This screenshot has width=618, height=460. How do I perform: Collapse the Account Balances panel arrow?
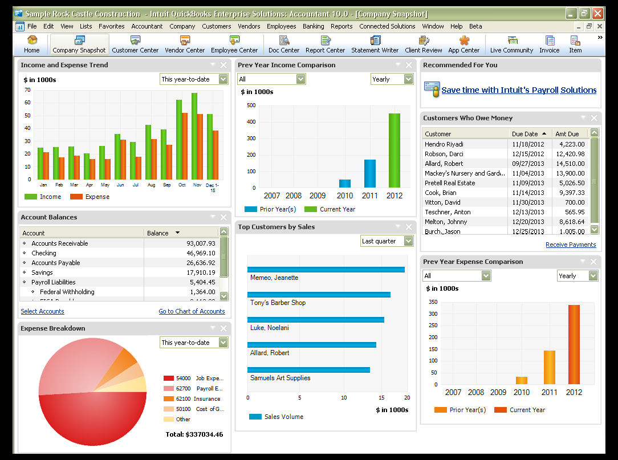[213, 217]
